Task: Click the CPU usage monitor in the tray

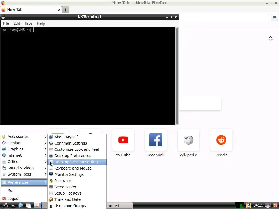Action: pyautogui.click(x=239, y=206)
